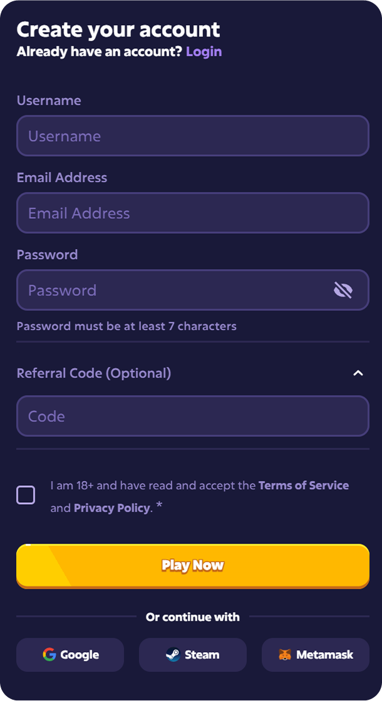The image size is (382, 701).
Task: Click the Metamask fox icon
Action: [285, 655]
